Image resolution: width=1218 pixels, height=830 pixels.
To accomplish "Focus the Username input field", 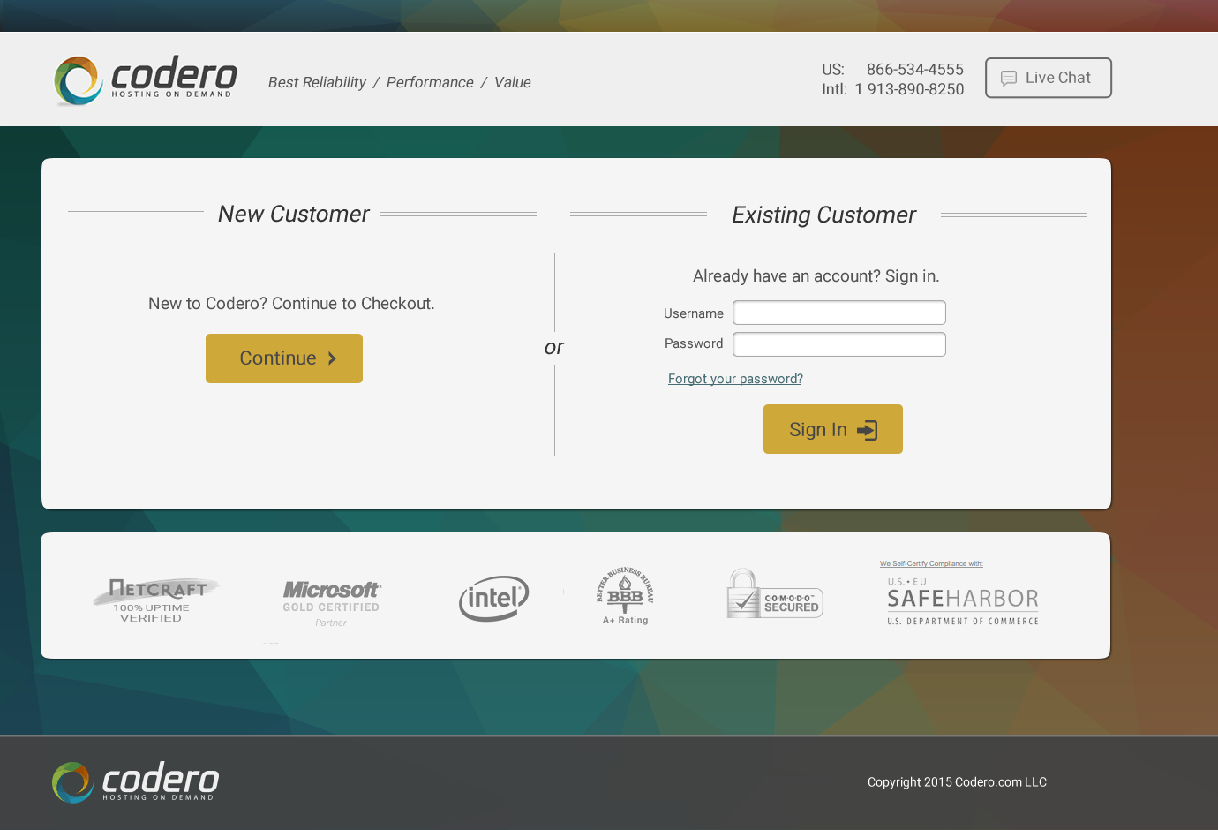I will point(839,313).
